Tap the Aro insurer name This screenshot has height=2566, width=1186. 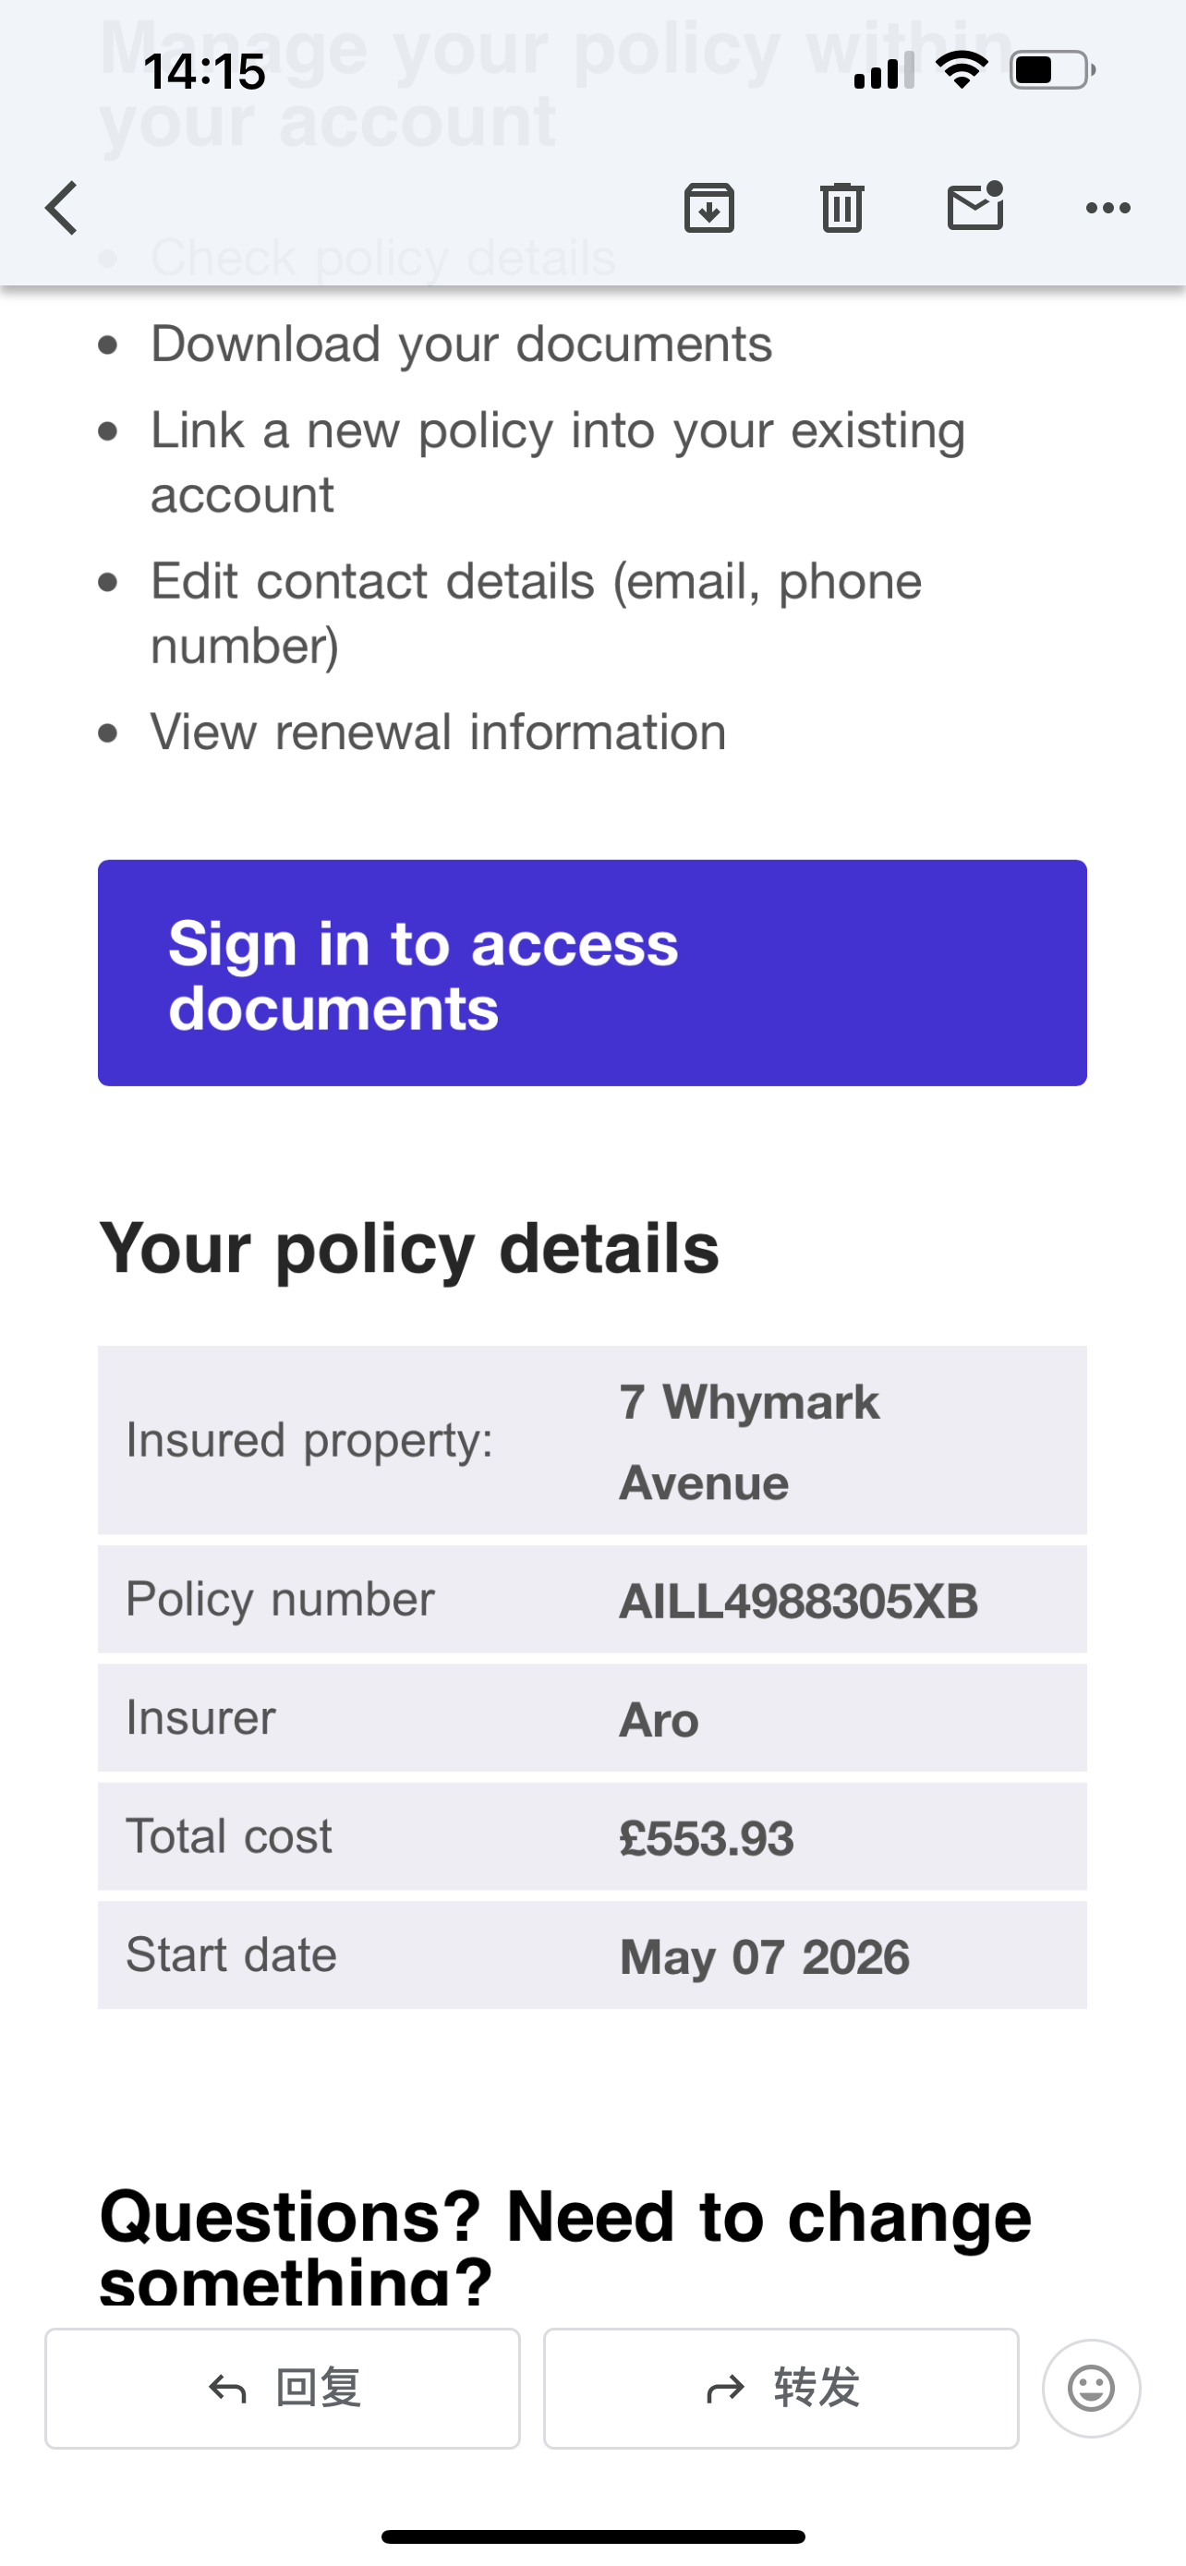click(659, 1720)
